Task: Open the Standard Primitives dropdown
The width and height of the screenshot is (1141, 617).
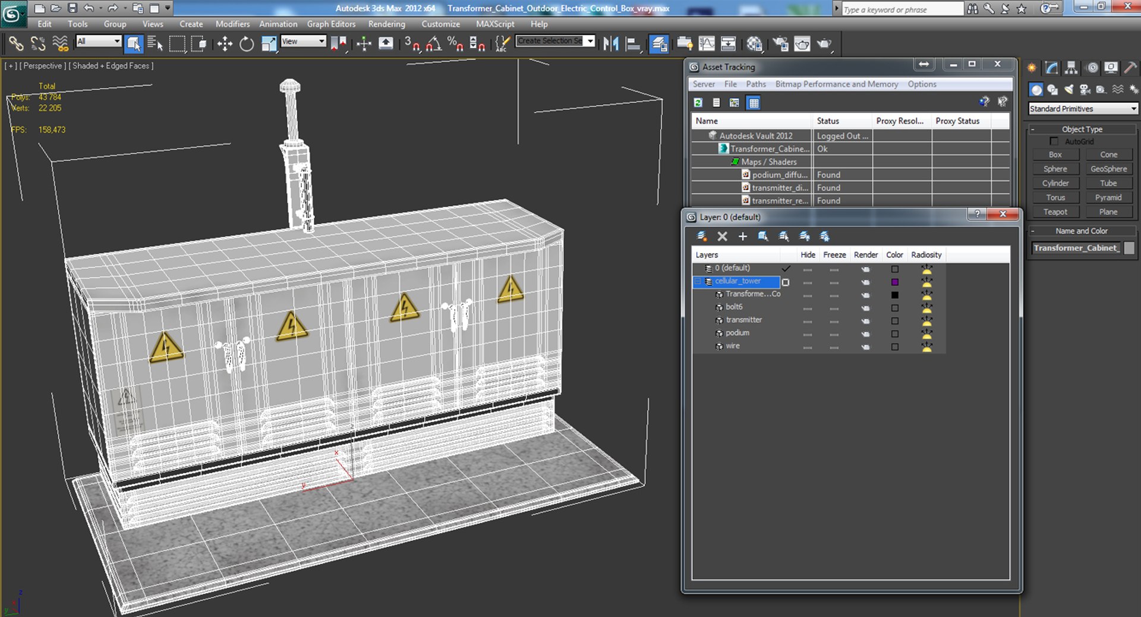Action: 1082,109
